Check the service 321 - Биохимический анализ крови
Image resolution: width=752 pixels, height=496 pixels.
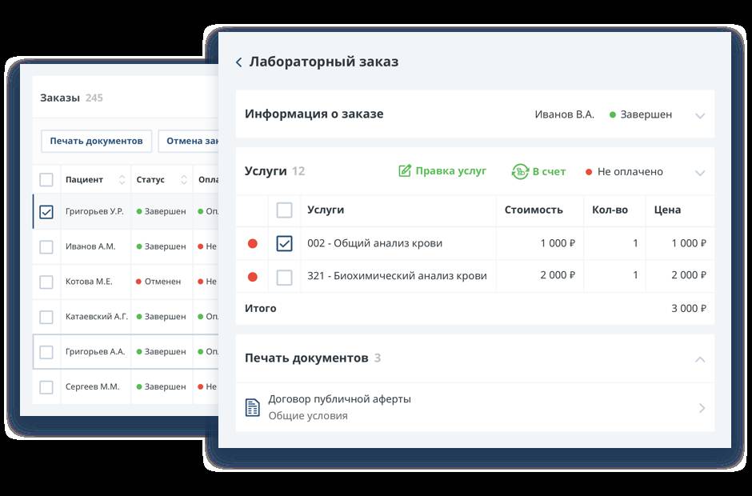(284, 275)
